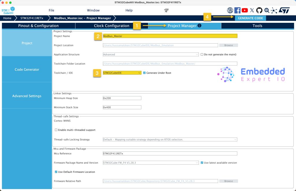Image resolution: width=296 pixels, height=191 pixels.
Task: Open the Thread-safe Locking Strategy dropdown
Action: (170, 140)
